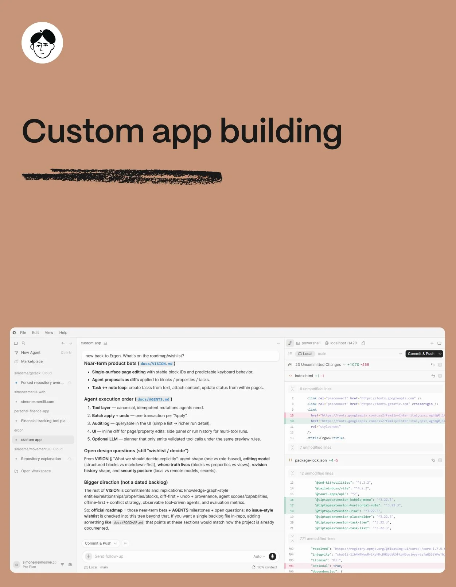Open settings gear in sidebar footer
Viewport: 456px width, 587px height.
pyautogui.click(x=70, y=564)
